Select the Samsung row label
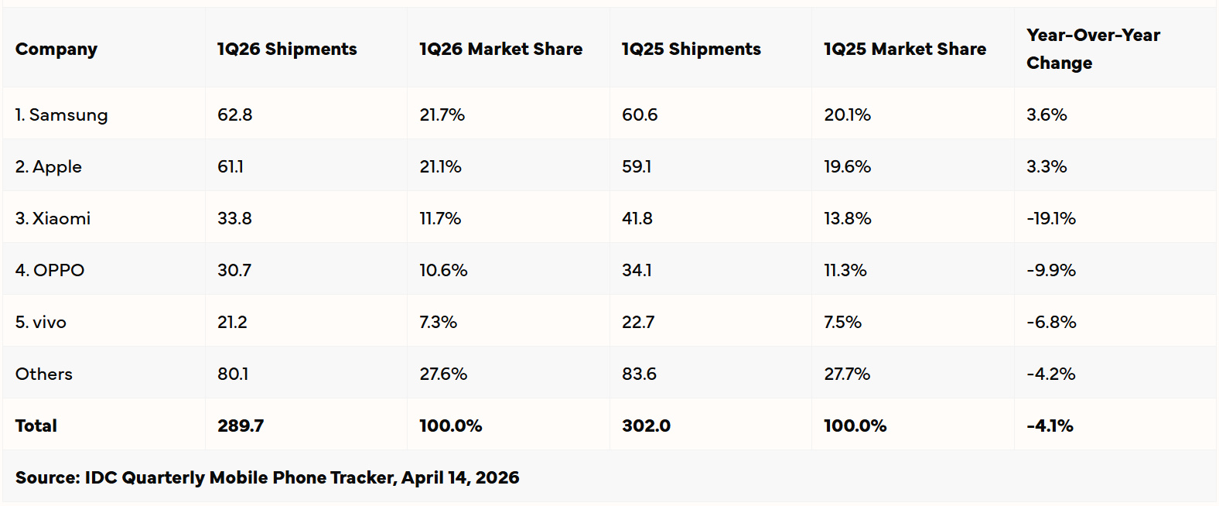The width and height of the screenshot is (1219, 506). [x=61, y=115]
